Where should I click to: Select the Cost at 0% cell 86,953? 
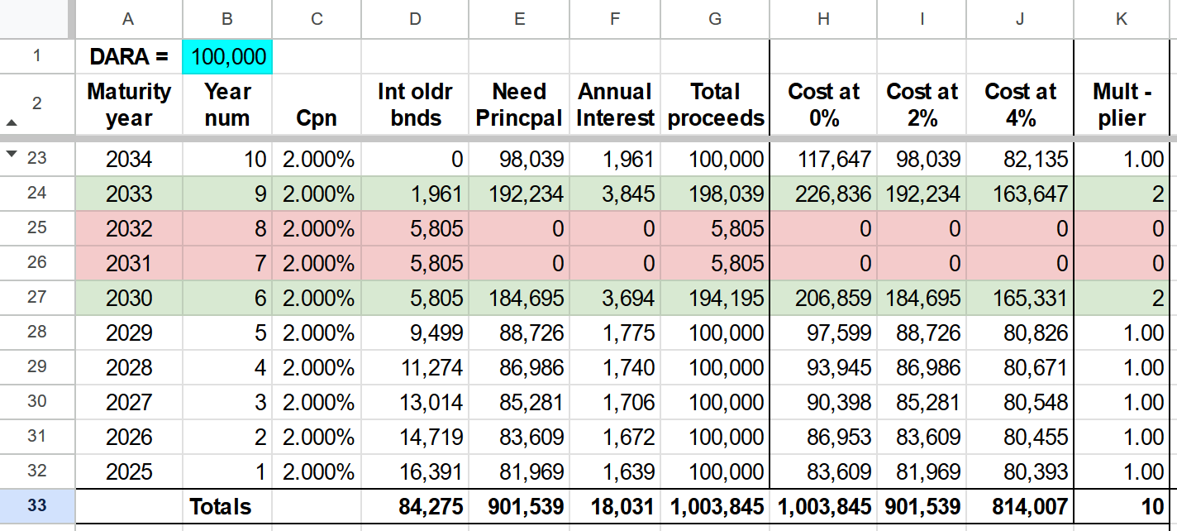[x=824, y=437]
